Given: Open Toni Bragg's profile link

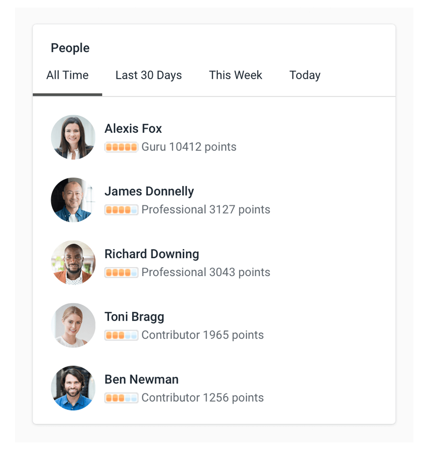Looking at the screenshot, I should [134, 317].
